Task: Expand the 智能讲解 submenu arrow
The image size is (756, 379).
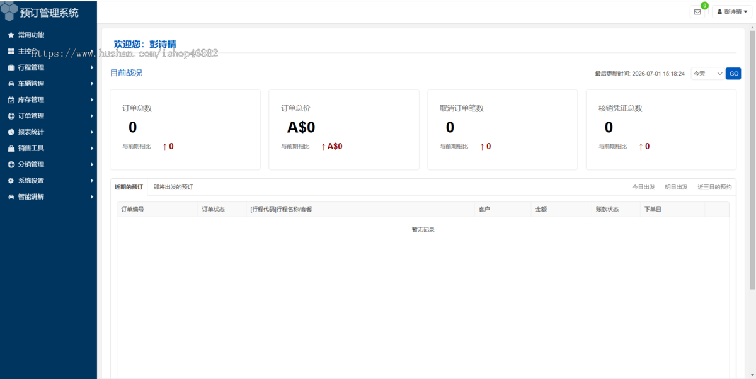Action: coord(92,196)
